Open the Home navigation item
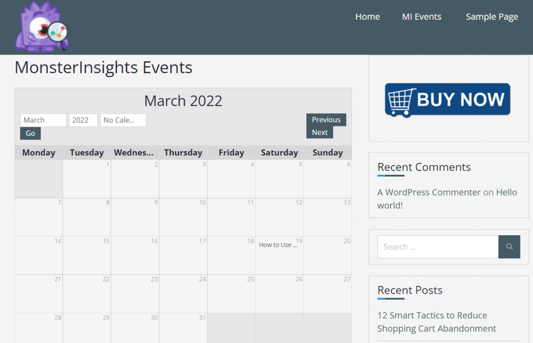This screenshot has width=533, height=343. point(367,17)
